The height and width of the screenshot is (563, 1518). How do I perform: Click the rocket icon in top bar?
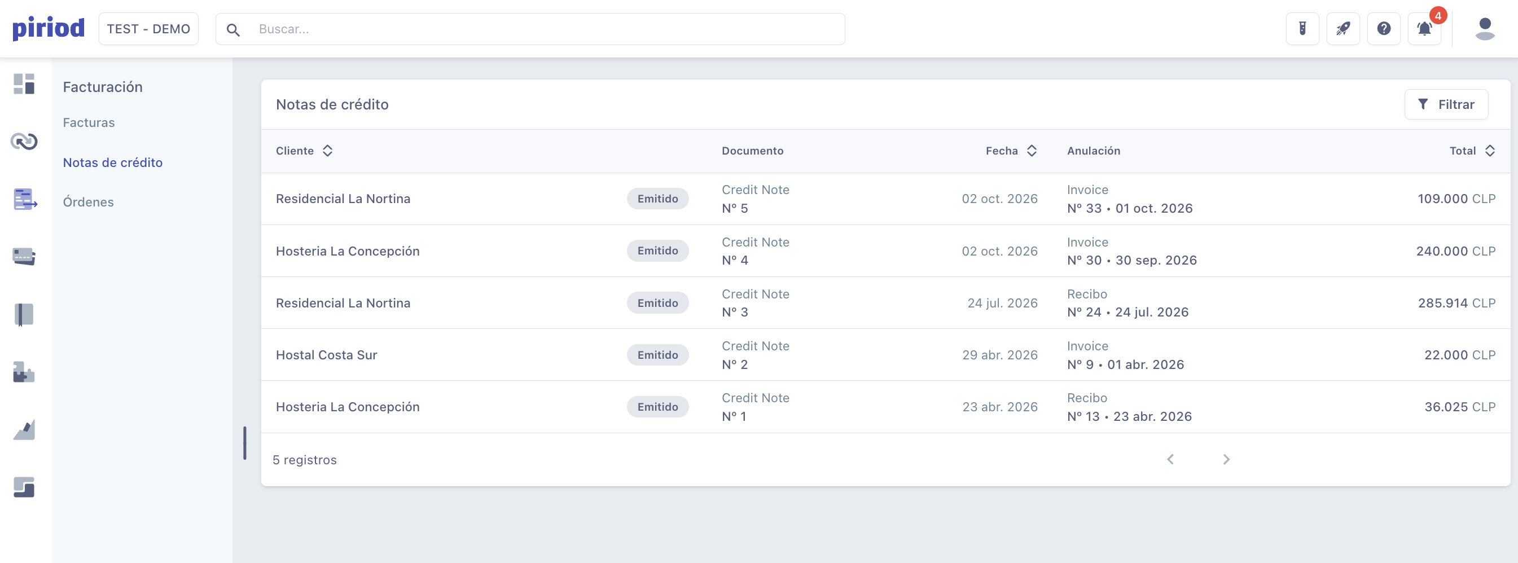[1343, 29]
